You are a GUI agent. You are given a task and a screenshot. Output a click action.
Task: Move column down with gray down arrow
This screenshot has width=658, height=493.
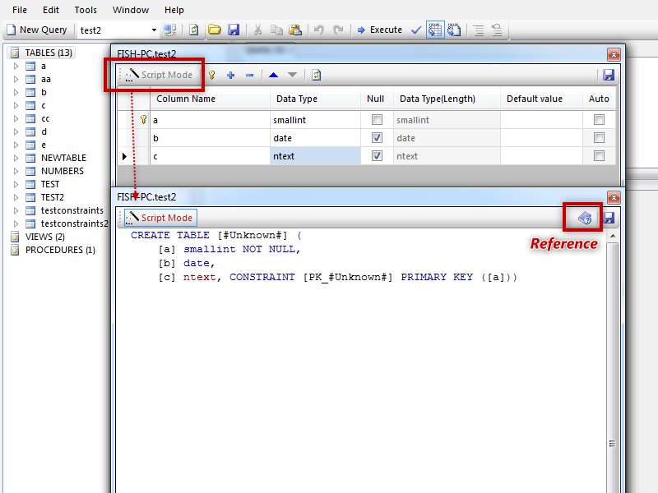[292, 75]
